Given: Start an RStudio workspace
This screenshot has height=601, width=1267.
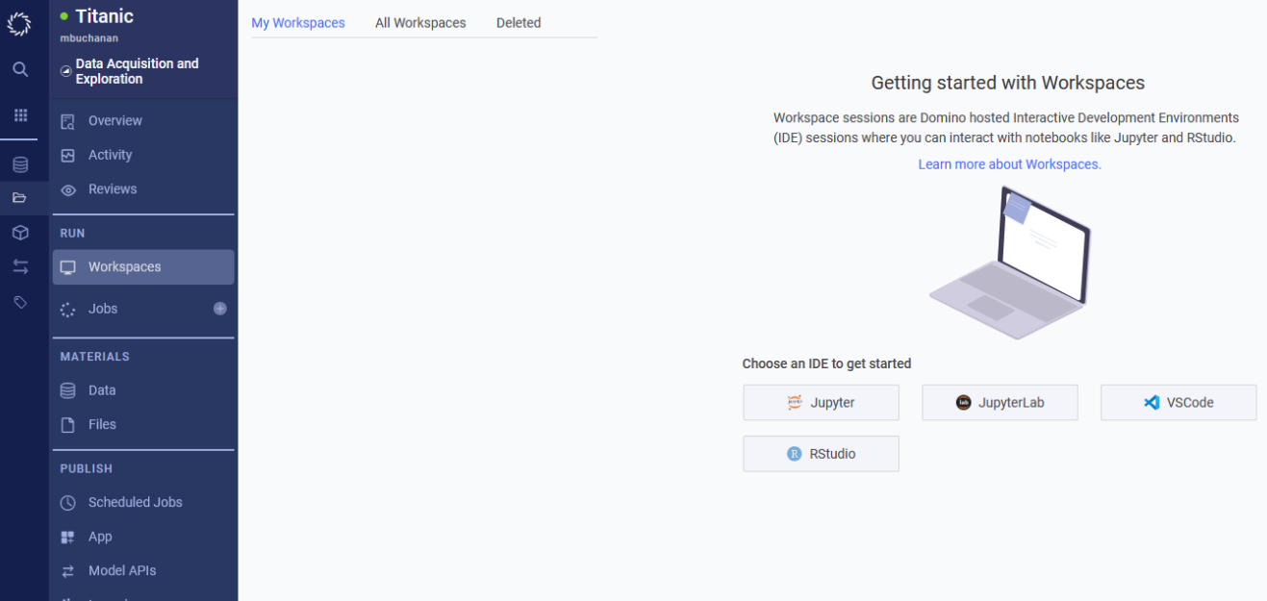Looking at the screenshot, I should (821, 454).
